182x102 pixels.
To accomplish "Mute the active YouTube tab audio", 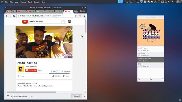I will [69, 12].
